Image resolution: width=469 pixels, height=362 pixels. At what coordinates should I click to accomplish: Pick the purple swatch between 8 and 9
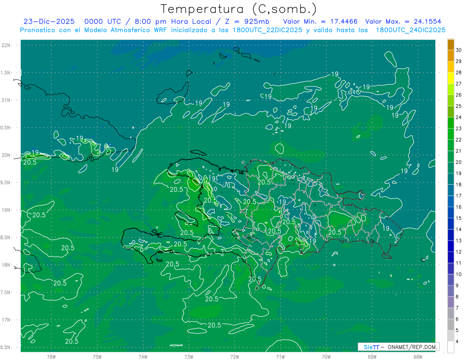coord(451,291)
